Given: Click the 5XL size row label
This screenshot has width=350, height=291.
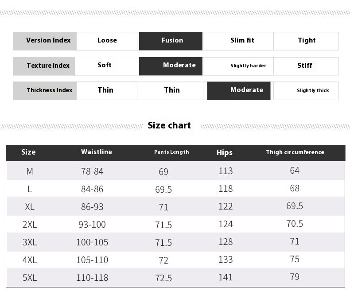Looking at the screenshot, I should [30, 278].
